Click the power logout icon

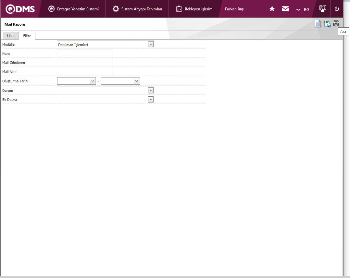click(x=337, y=9)
